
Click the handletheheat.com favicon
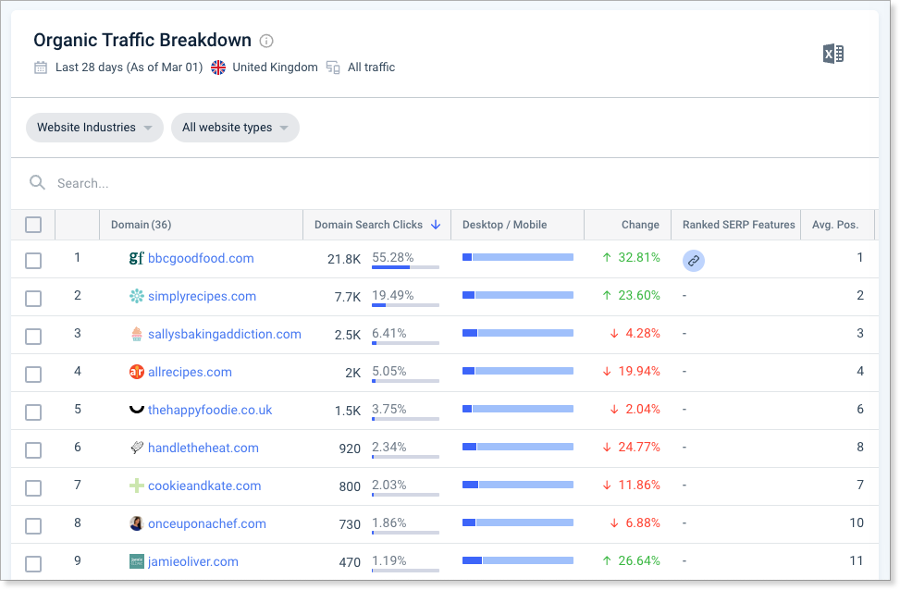pyautogui.click(x=137, y=448)
